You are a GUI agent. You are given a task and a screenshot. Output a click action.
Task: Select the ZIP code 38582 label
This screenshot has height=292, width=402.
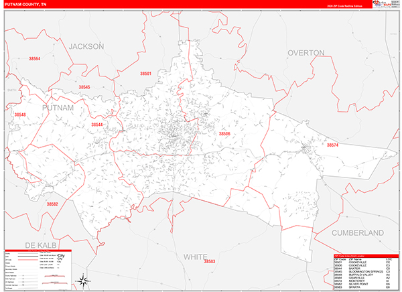point(52,204)
